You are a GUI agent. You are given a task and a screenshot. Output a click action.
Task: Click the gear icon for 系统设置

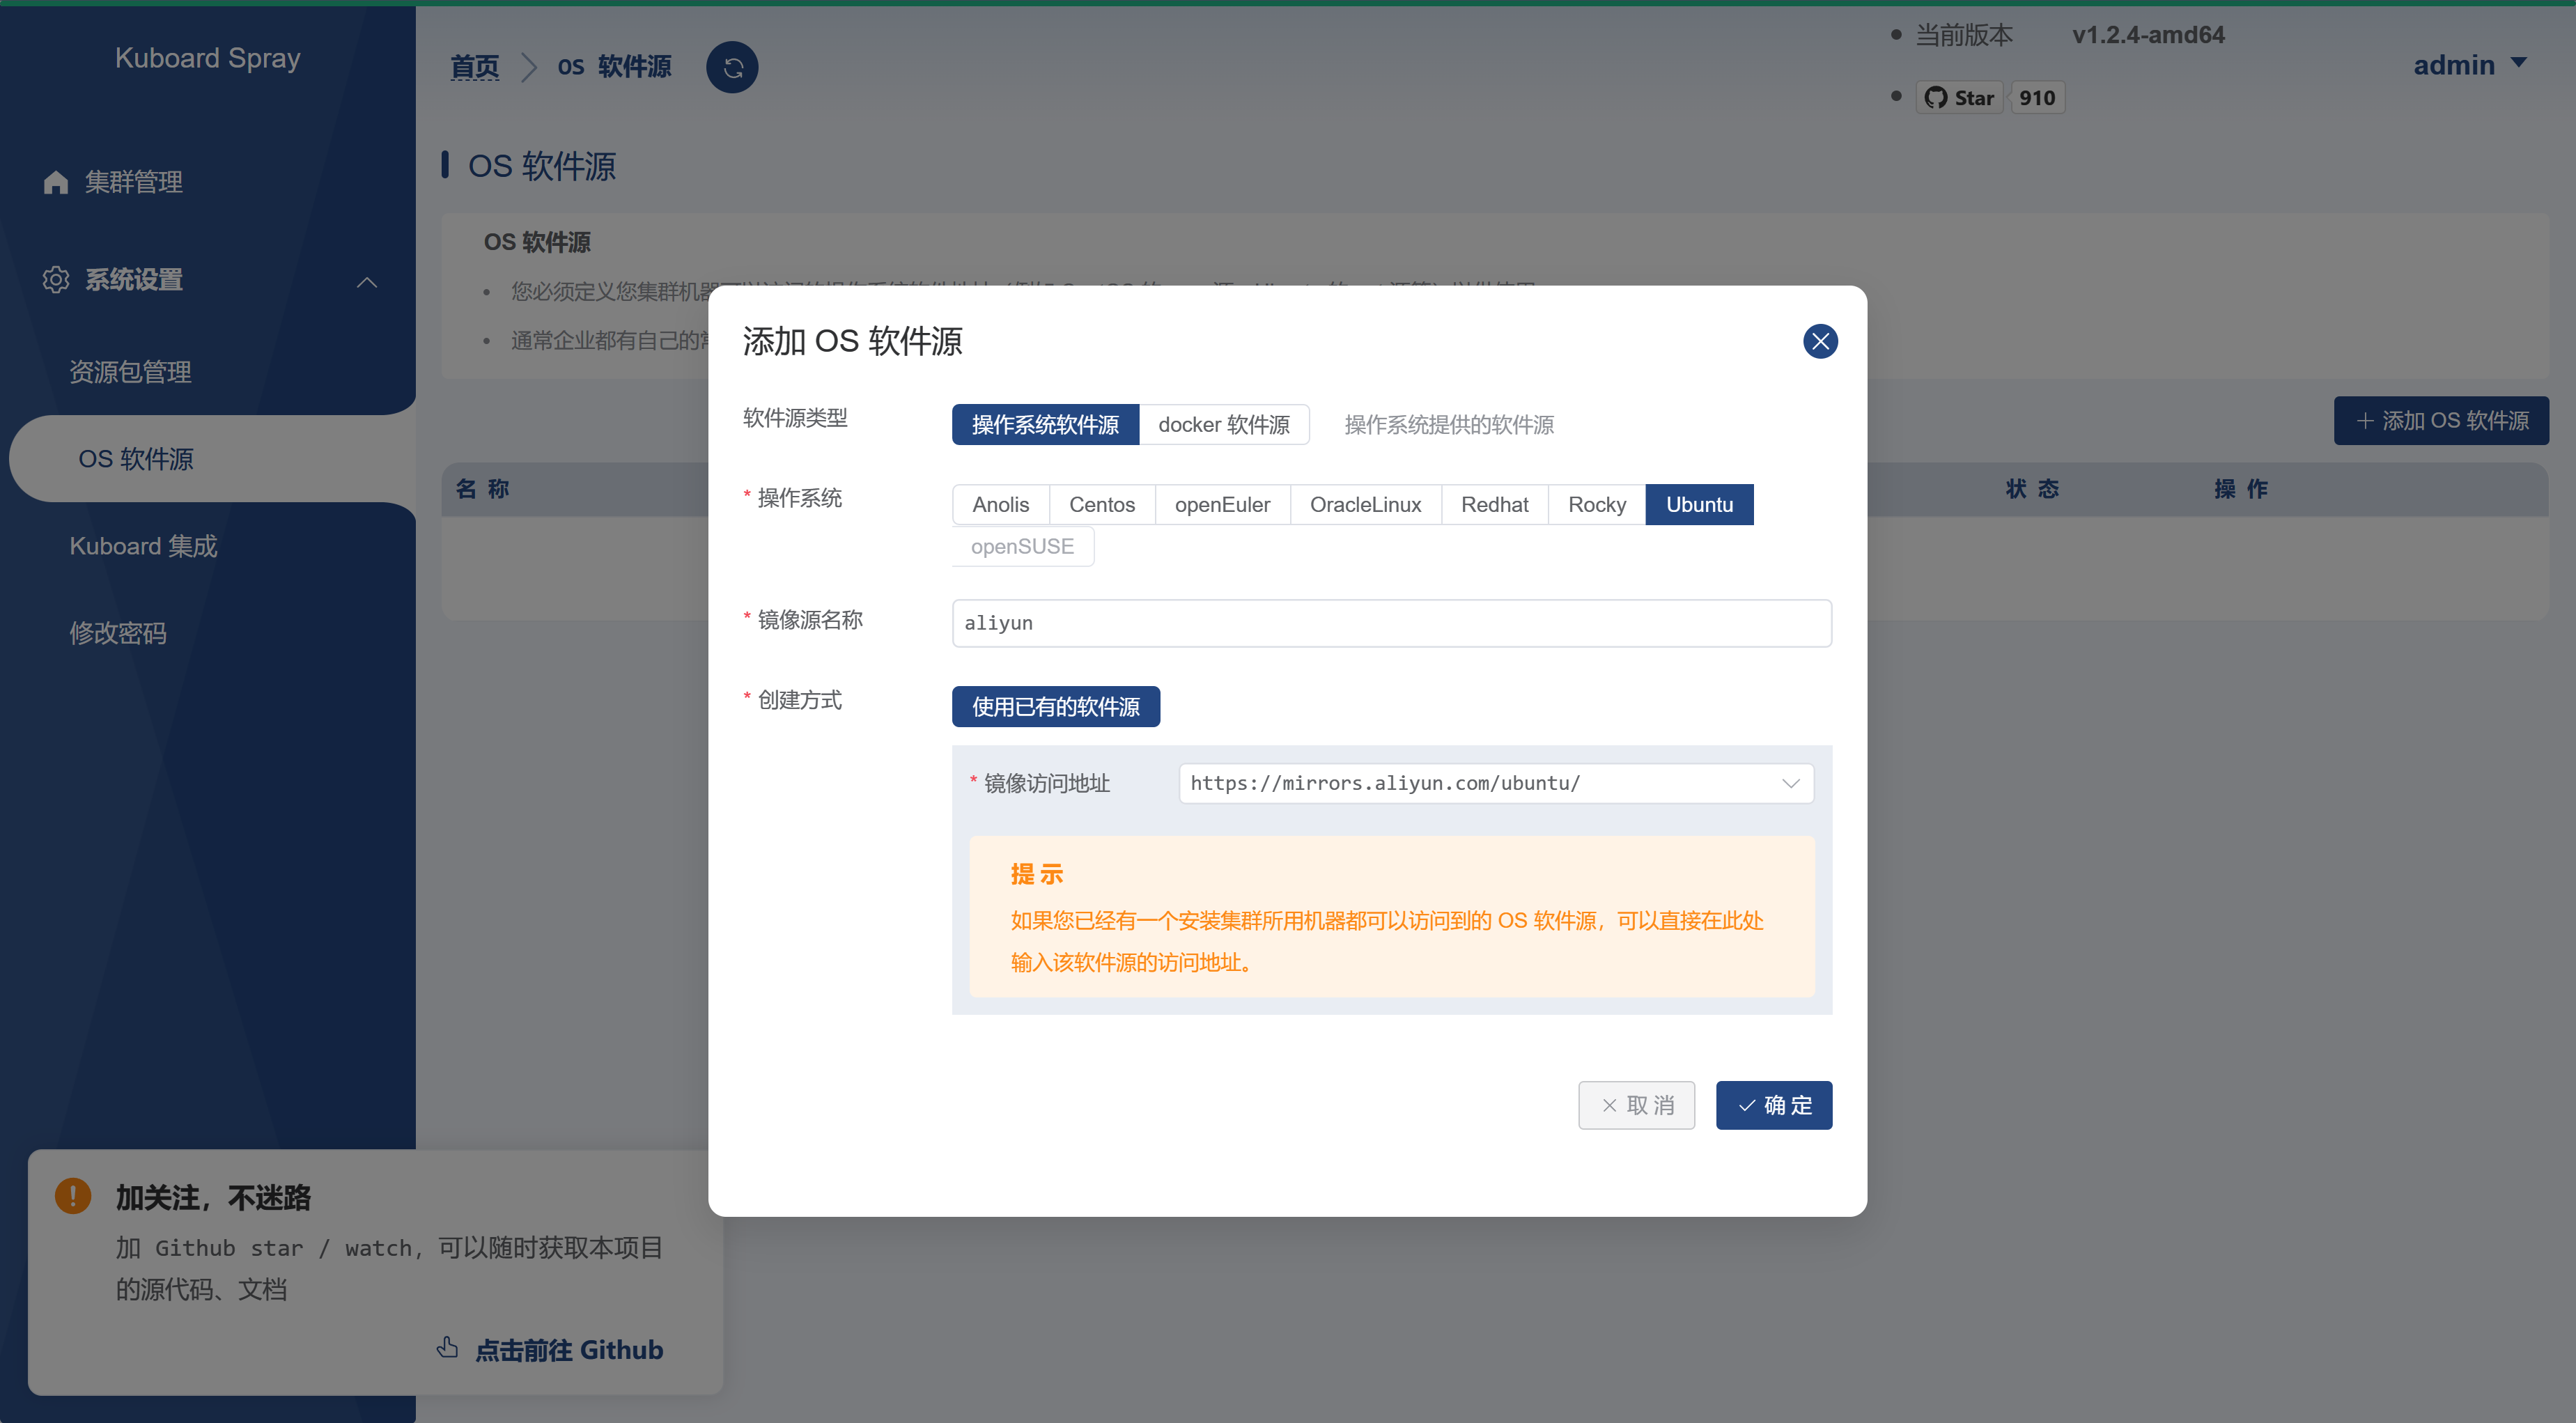tap(56, 280)
